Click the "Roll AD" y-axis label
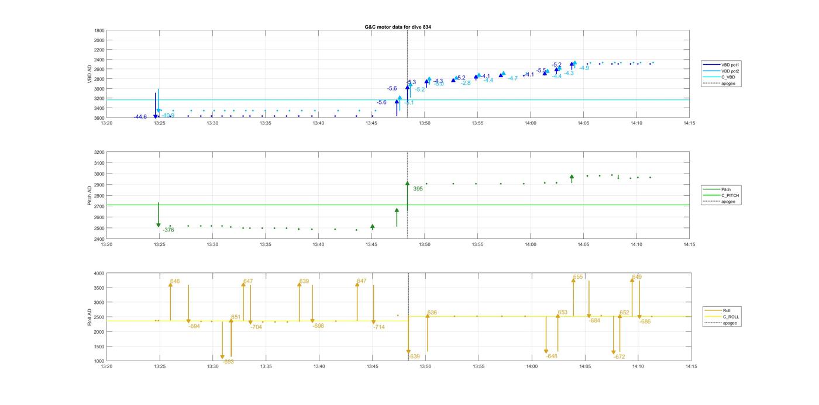This screenshot has height=405, width=819. [x=90, y=317]
